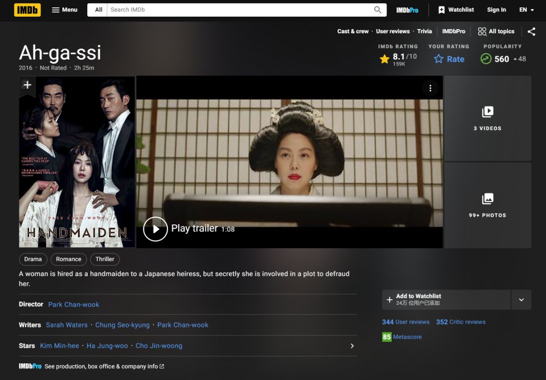
Task: Open writer Sarah Waters
Action: (67, 325)
